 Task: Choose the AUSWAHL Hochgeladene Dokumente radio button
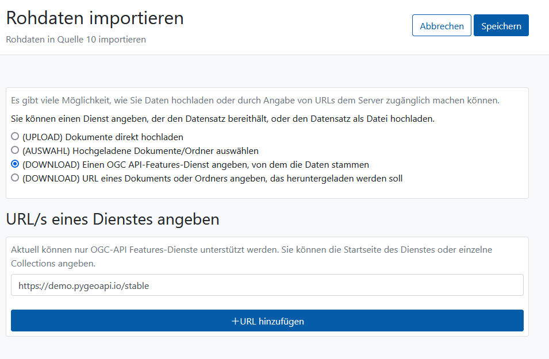15,150
